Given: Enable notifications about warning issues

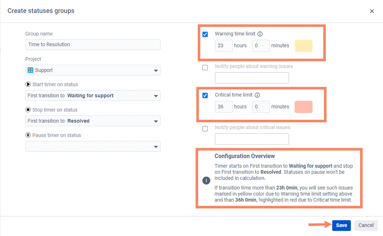Looking at the screenshot, I should pos(205,67).
